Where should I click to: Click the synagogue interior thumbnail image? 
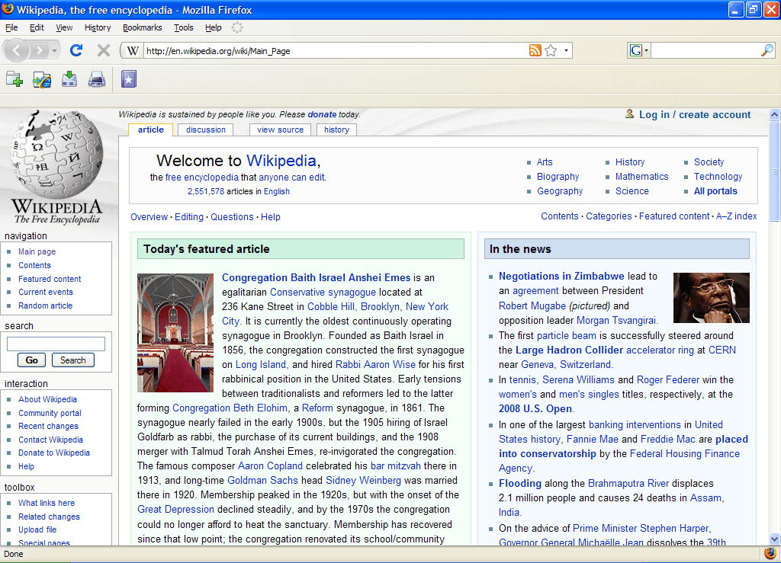(x=175, y=333)
